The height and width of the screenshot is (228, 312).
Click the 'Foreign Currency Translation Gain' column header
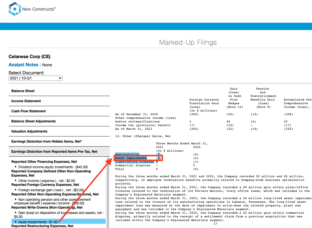click(204, 101)
